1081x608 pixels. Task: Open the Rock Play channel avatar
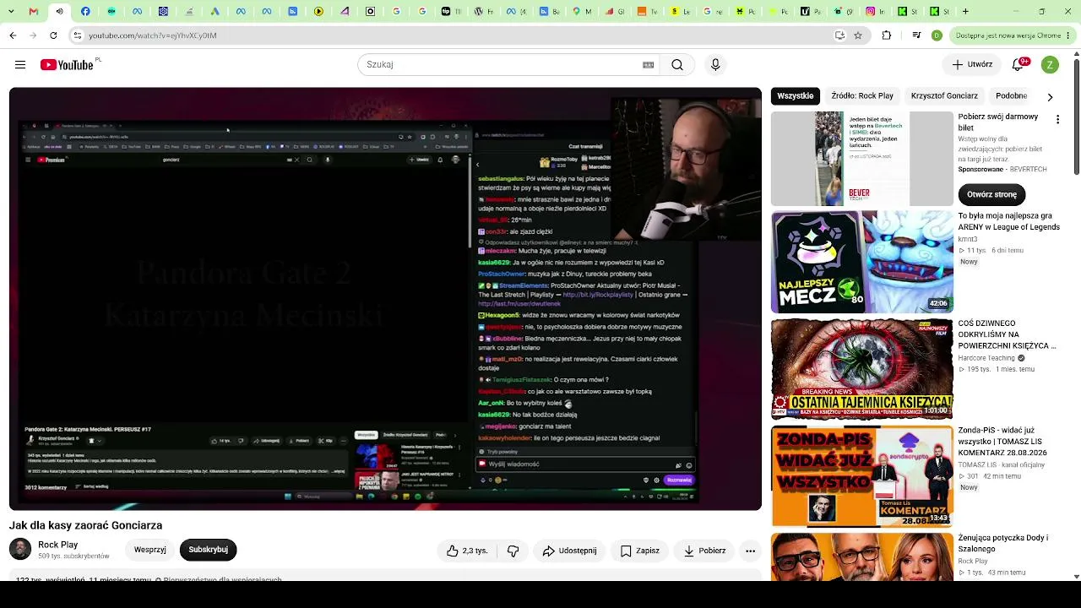point(20,550)
